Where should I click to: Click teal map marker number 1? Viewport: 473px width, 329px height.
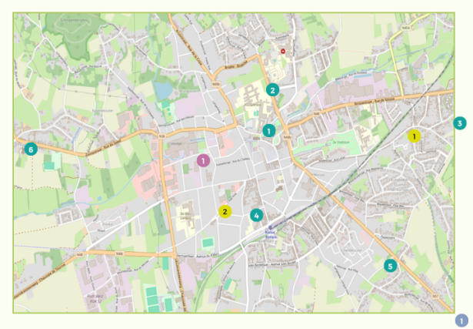268,130
